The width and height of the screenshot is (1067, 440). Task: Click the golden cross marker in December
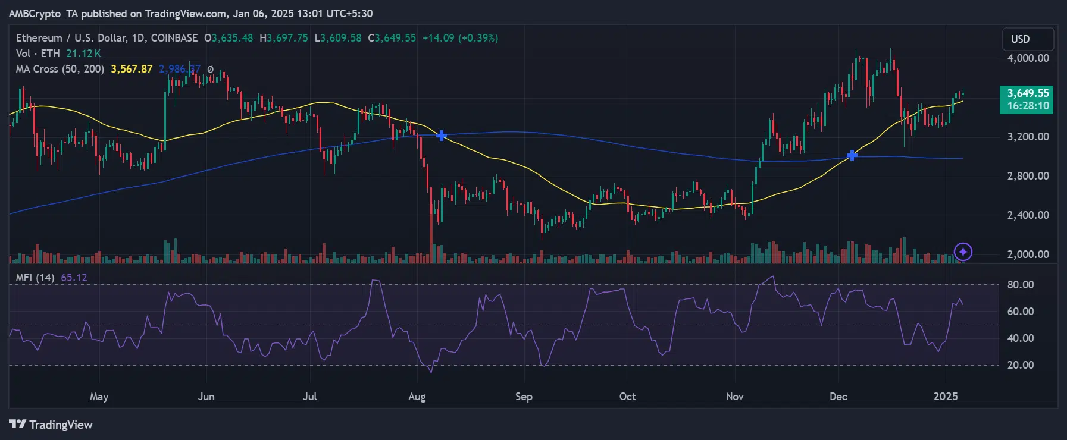[852, 155]
